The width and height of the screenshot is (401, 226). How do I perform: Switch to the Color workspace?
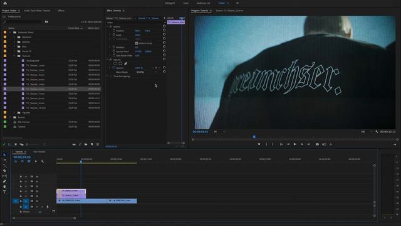tap(186, 3)
